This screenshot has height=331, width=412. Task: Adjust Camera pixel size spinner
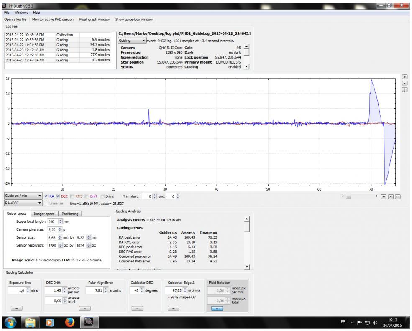(x=60, y=229)
